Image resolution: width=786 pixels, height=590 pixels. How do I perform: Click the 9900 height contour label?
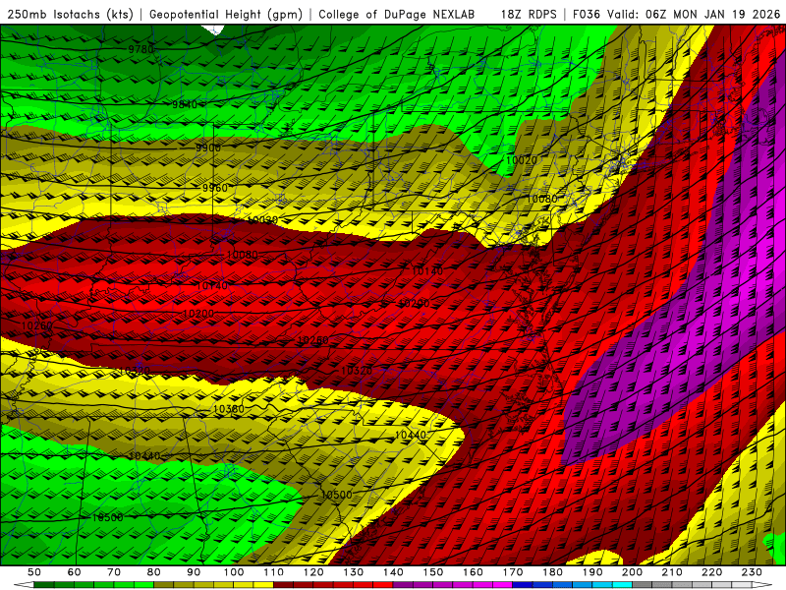208,147
